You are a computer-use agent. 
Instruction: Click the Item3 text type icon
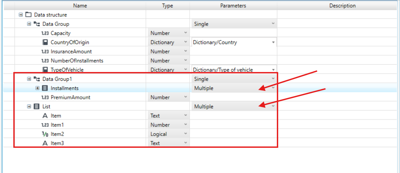point(45,143)
